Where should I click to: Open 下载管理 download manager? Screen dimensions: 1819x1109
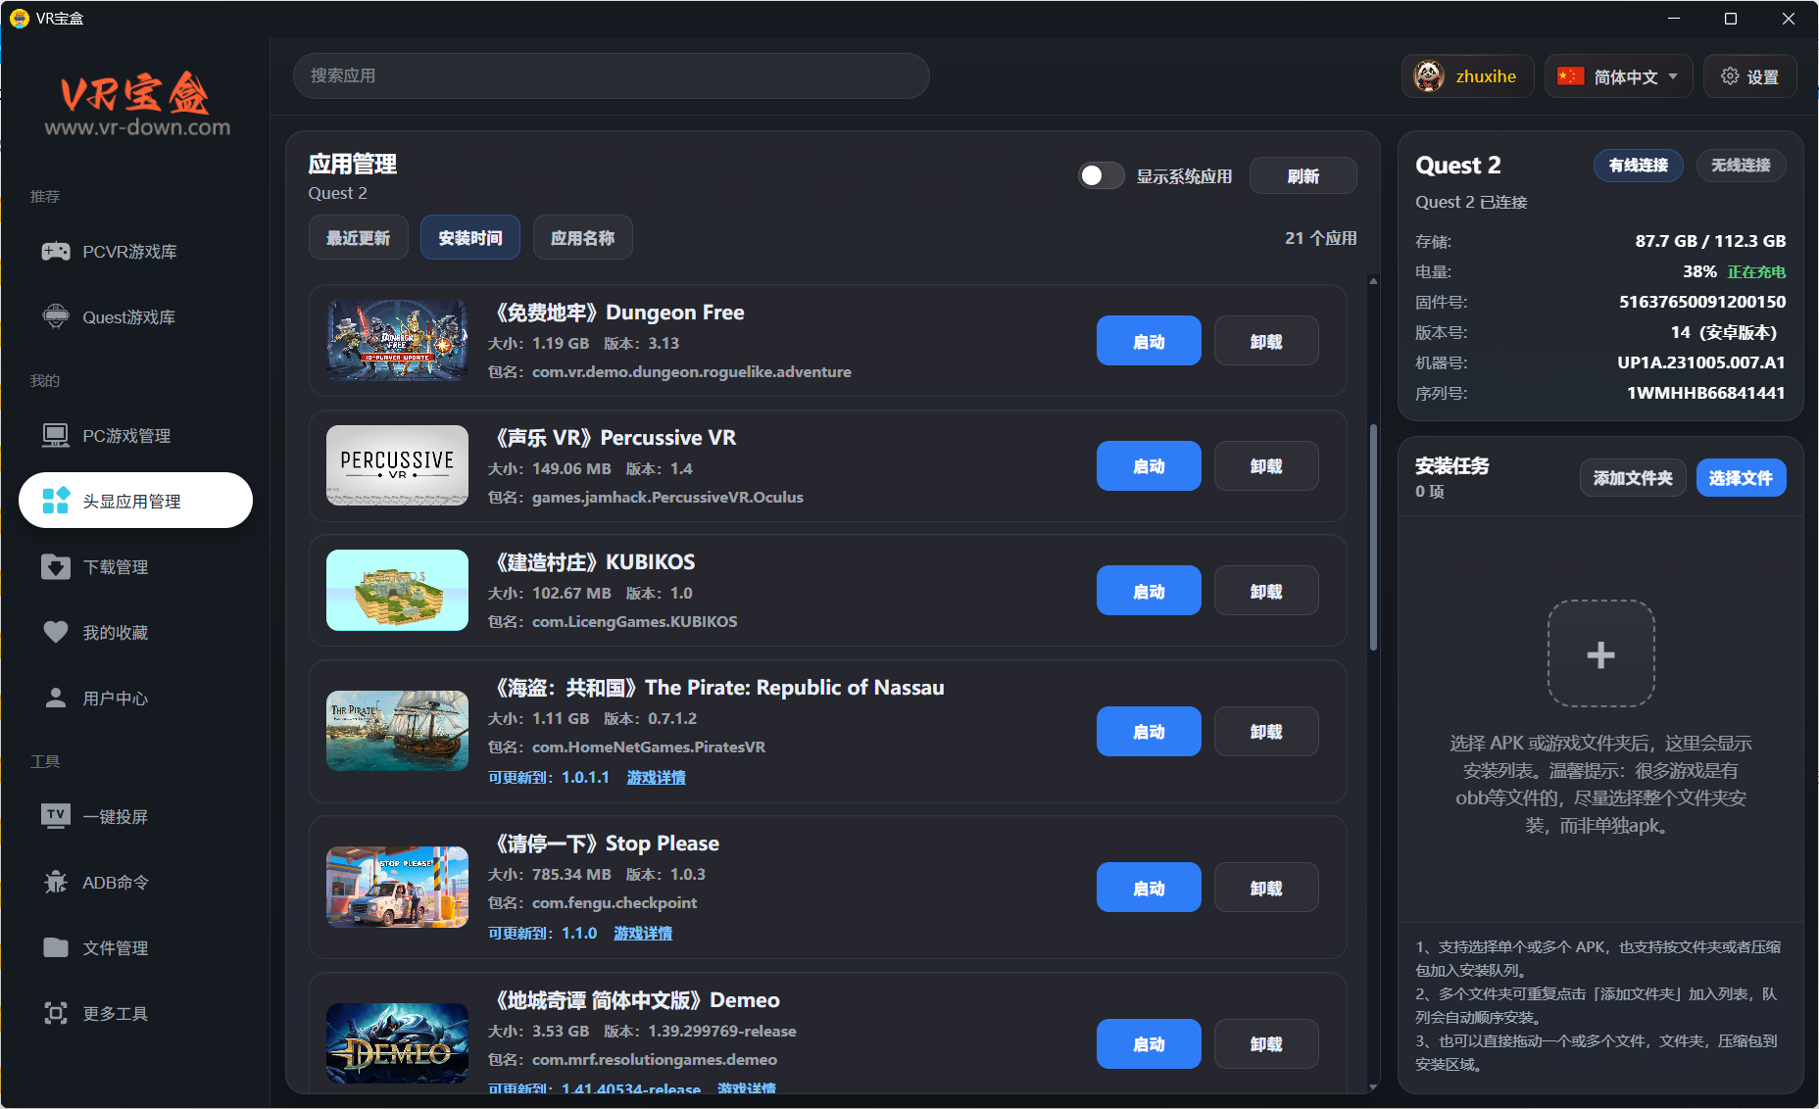116,566
